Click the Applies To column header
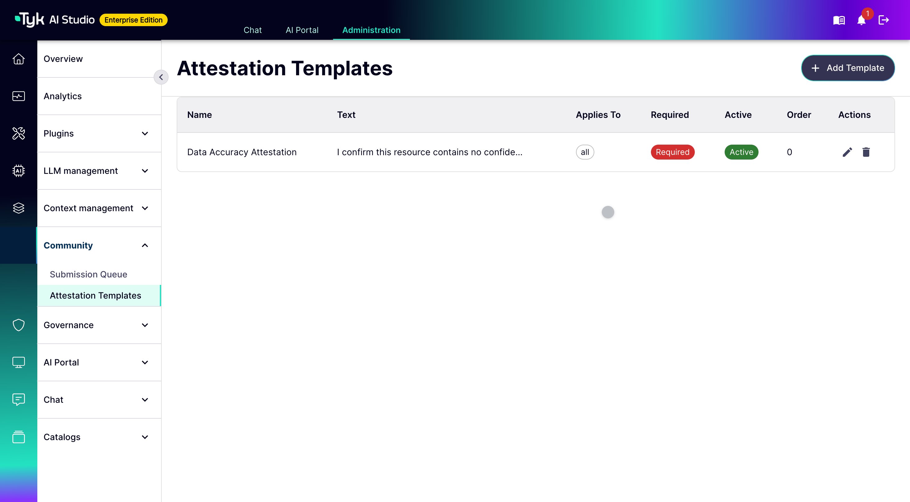 pyautogui.click(x=598, y=115)
